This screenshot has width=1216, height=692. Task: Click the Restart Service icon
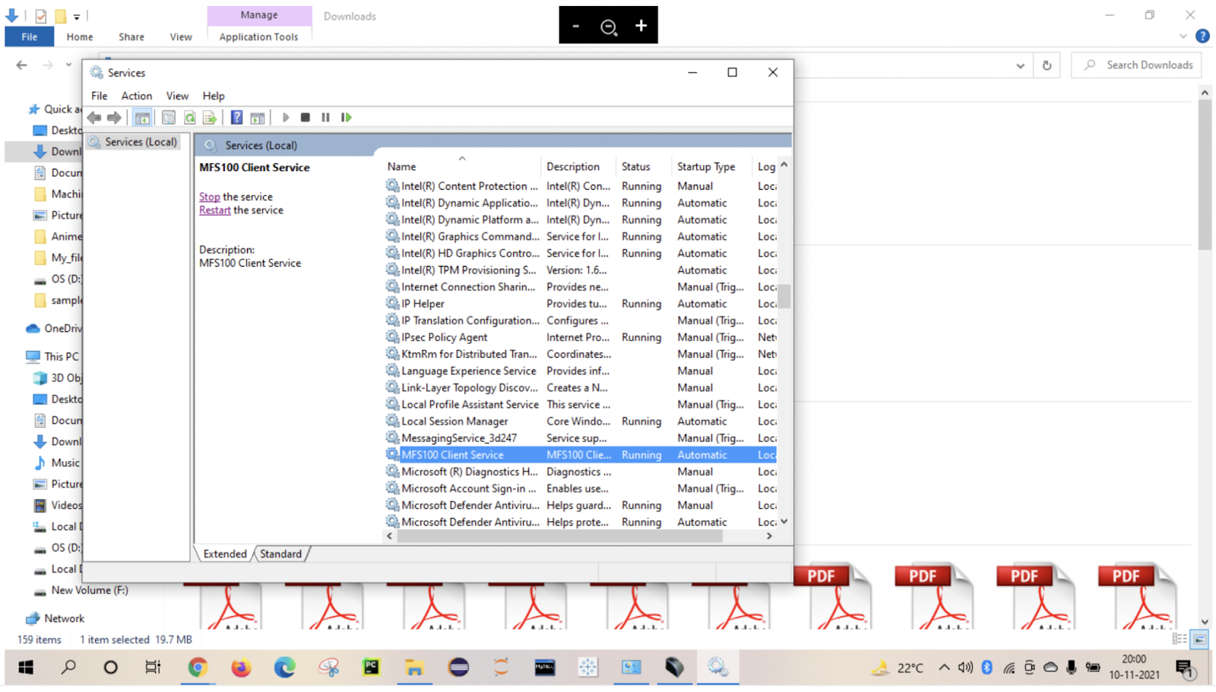coord(347,118)
